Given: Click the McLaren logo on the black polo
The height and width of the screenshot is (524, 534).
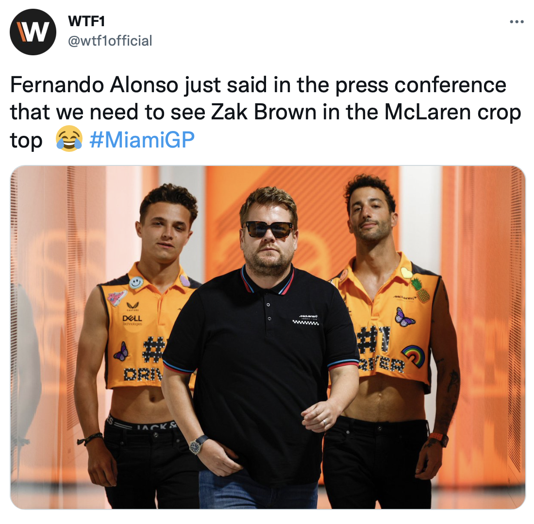Looking at the screenshot, I should coord(305,319).
